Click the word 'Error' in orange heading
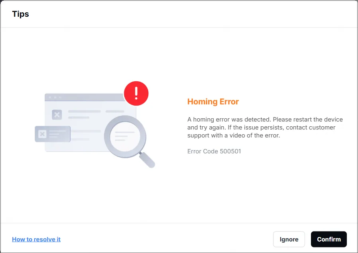 [229, 102]
